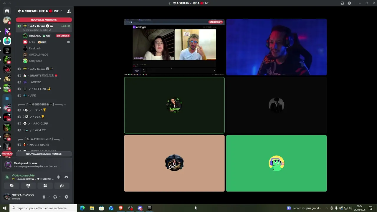This screenshot has height=212, width=377.
Task: Join the AFK voice channel
Action: point(44,95)
